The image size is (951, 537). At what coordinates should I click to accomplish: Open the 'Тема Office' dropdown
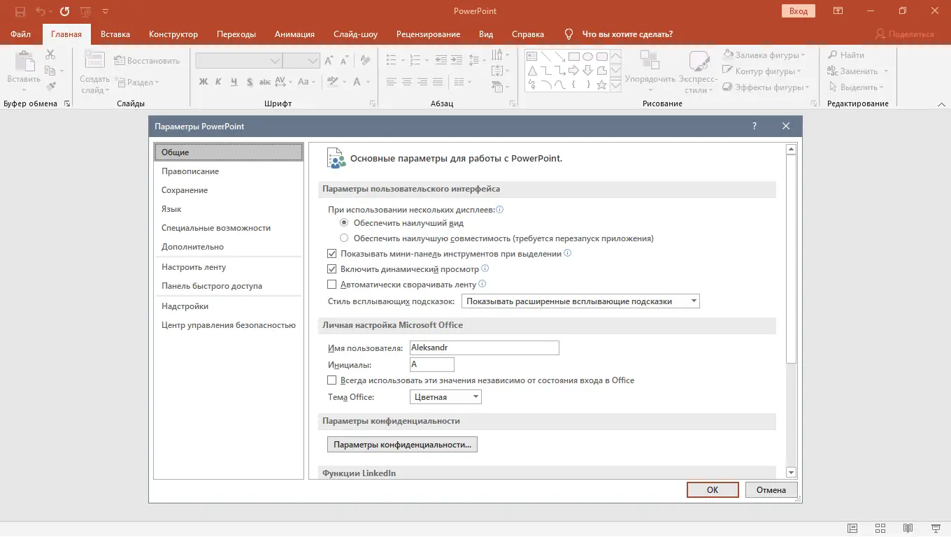(445, 397)
